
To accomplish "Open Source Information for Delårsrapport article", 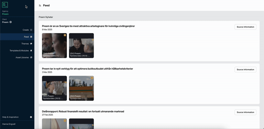I will [245, 112].
